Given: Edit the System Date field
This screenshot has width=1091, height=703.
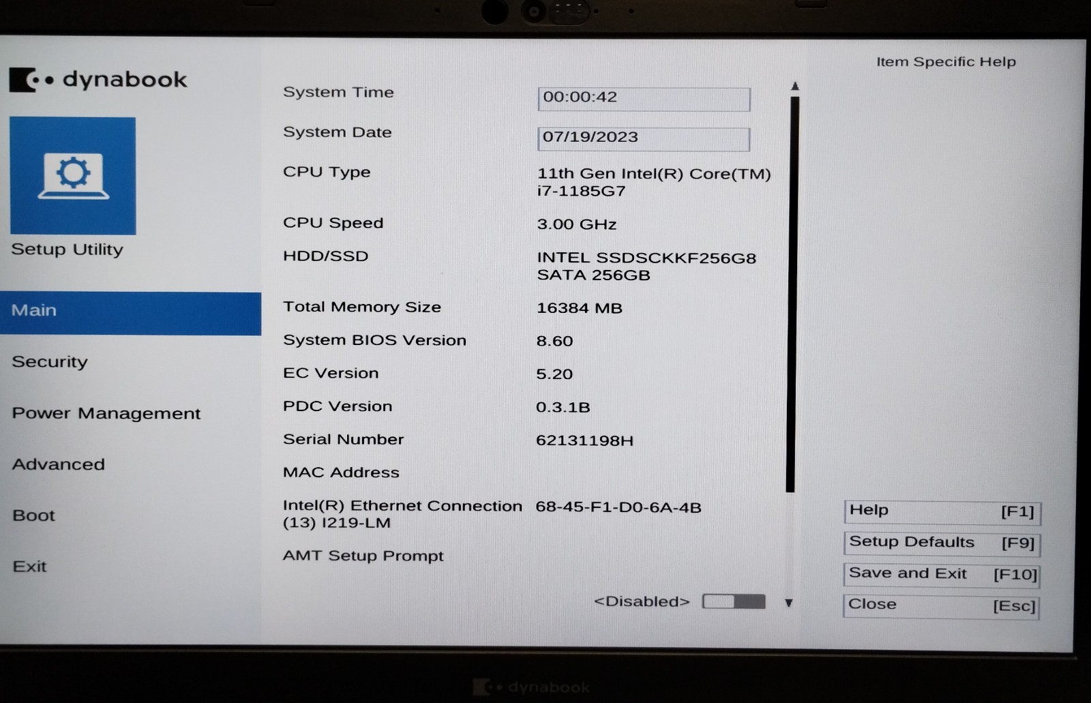Looking at the screenshot, I should click(x=644, y=138).
